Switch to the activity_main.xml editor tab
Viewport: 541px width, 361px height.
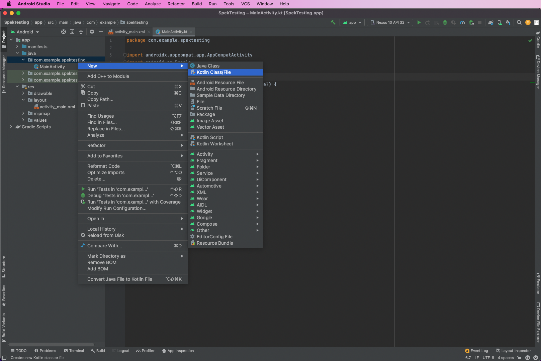[129, 32]
